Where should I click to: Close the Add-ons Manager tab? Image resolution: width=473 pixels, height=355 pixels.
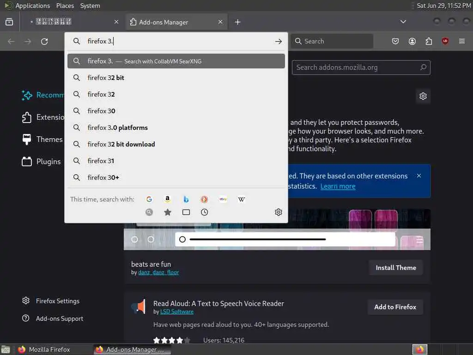pyautogui.click(x=220, y=22)
